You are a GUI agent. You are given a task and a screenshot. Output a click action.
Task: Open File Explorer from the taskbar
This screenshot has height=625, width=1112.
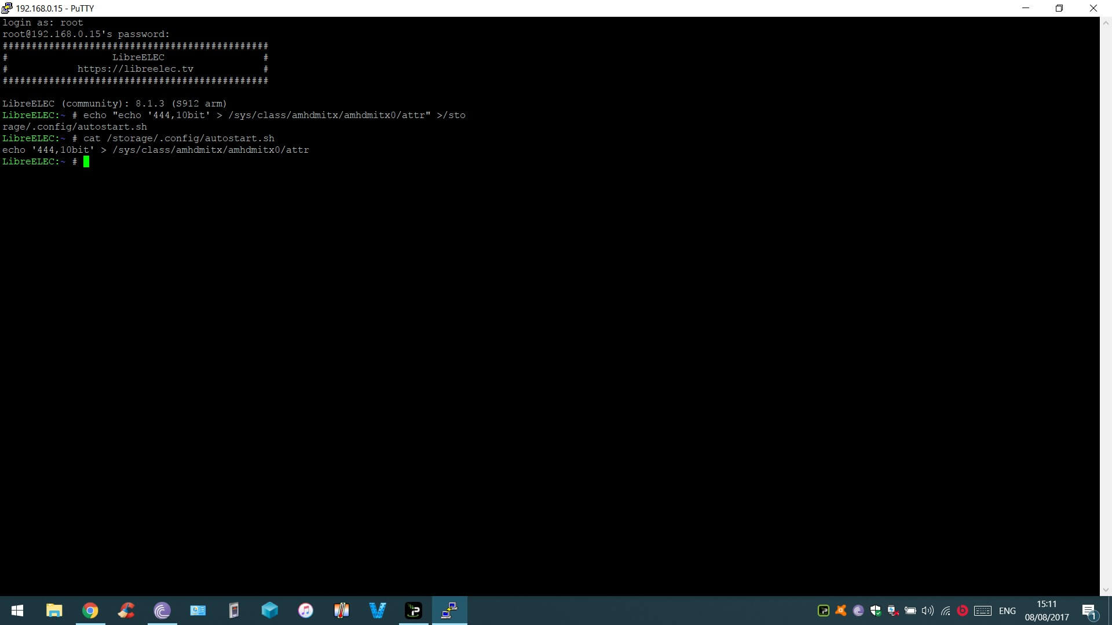[54, 611]
